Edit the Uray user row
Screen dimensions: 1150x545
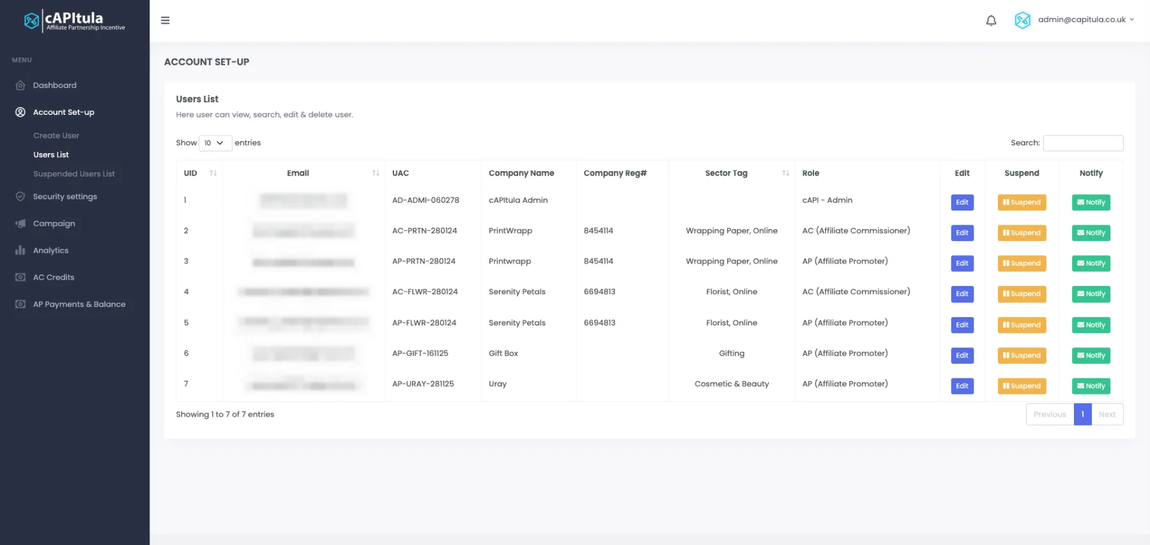[962, 386]
